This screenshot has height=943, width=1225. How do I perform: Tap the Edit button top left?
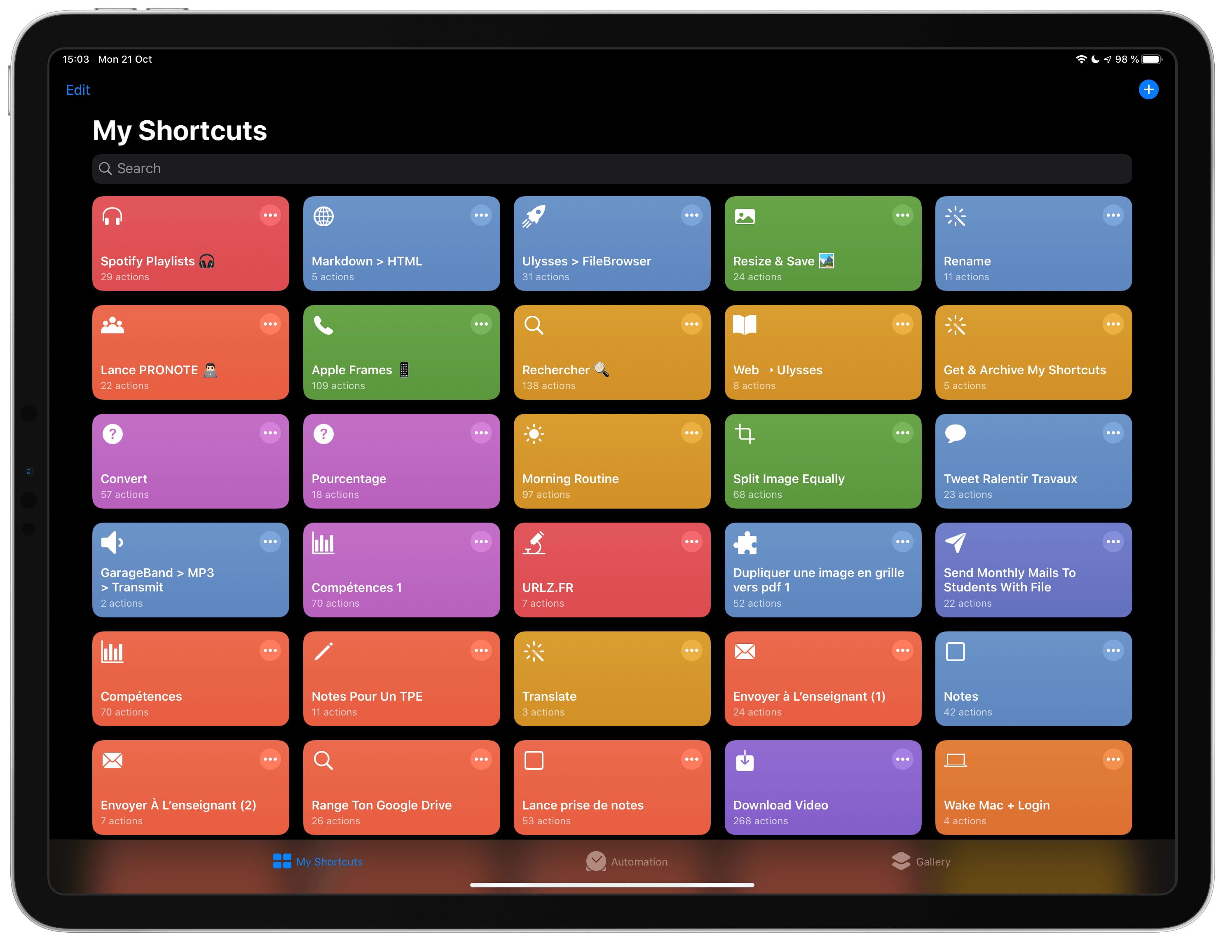(78, 90)
